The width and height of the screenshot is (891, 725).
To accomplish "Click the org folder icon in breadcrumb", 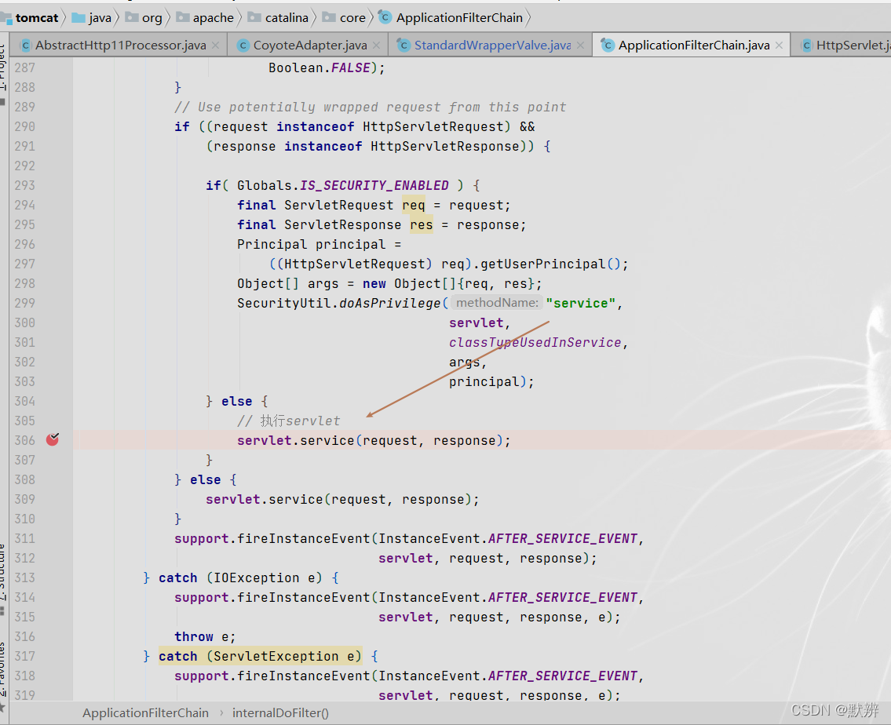I will (x=131, y=17).
